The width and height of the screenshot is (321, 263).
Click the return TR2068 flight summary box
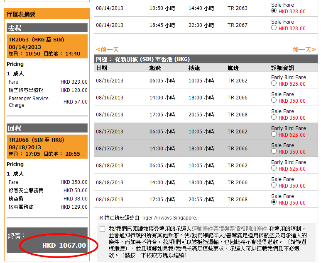tap(47, 146)
